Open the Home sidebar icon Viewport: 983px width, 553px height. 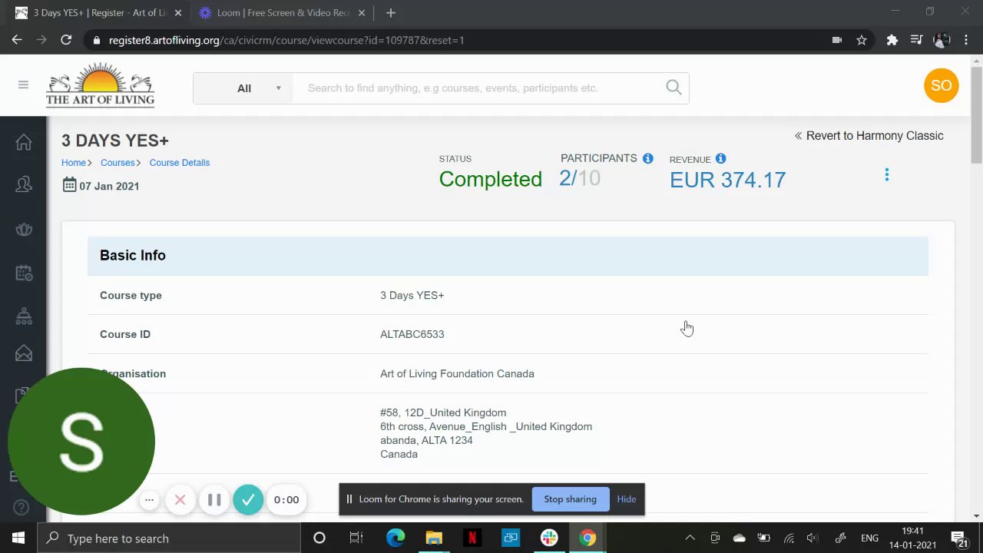(x=24, y=142)
